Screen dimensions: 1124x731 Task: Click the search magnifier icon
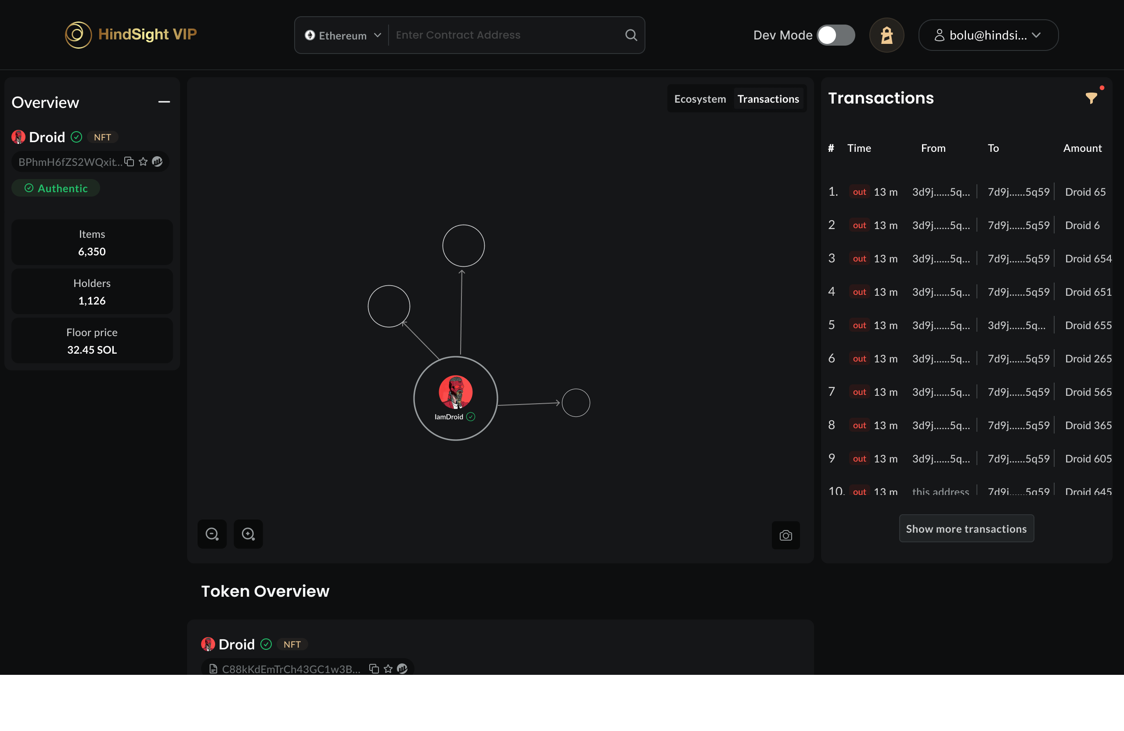pyautogui.click(x=631, y=36)
